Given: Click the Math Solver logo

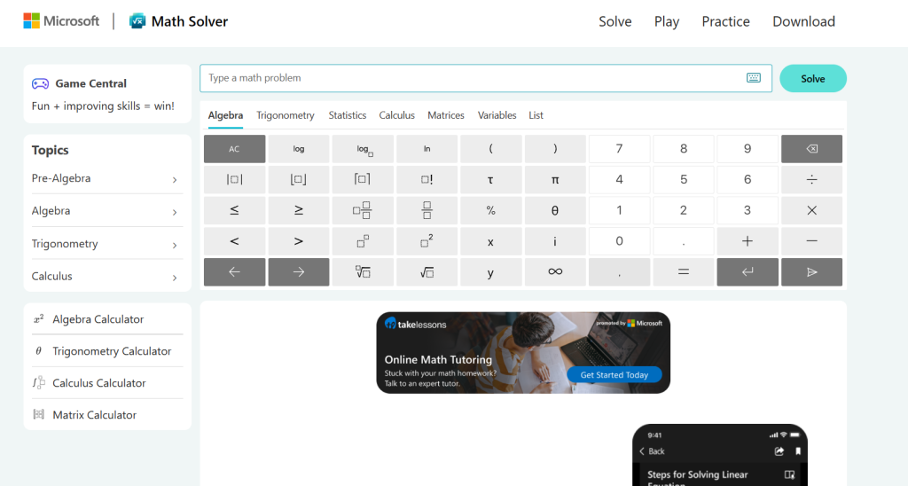Looking at the screenshot, I should click(x=178, y=21).
